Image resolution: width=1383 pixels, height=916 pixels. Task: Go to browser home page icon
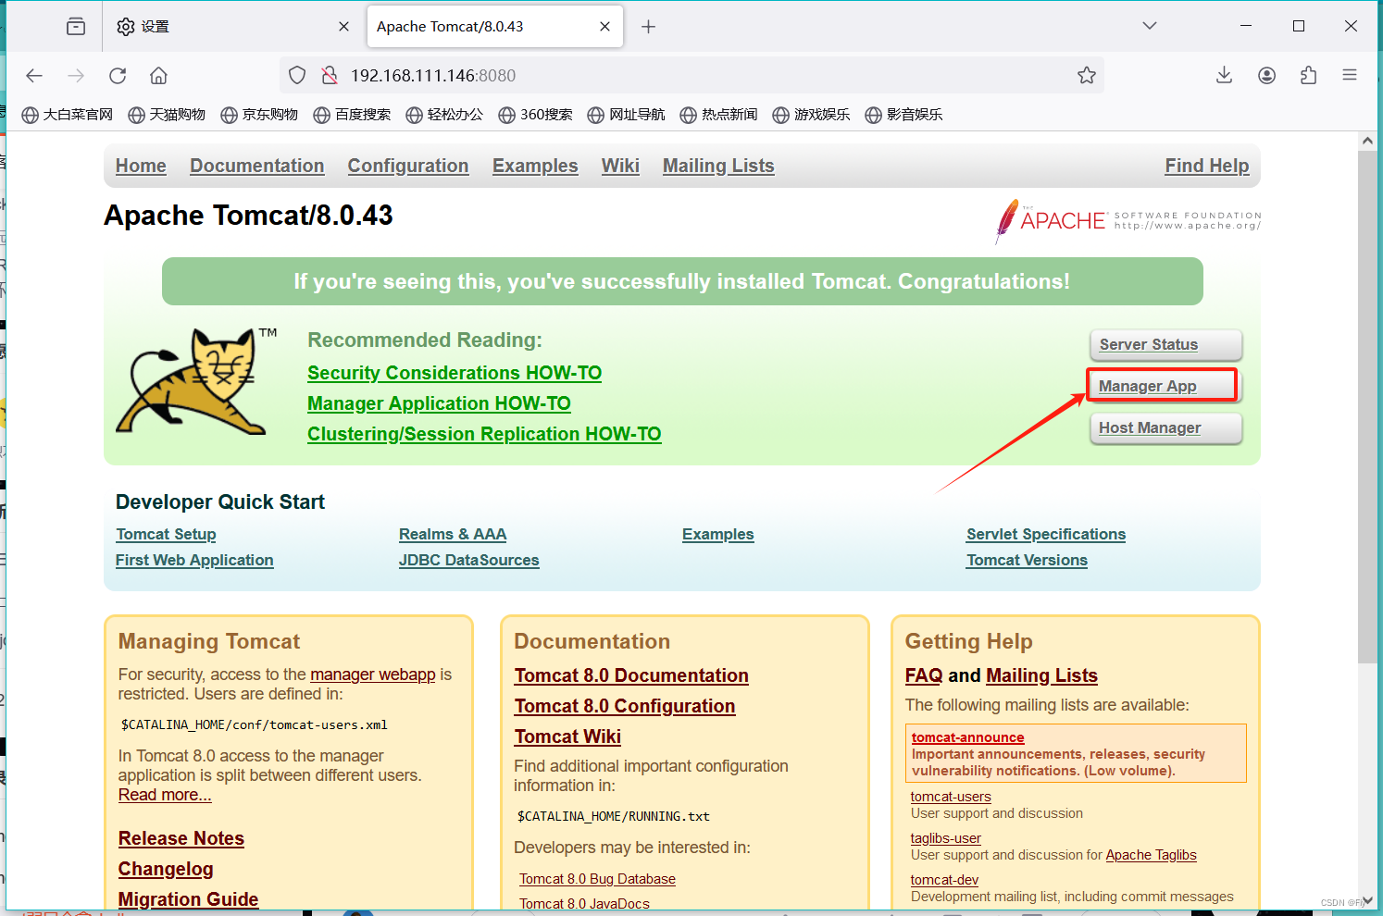[x=159, y=76]
